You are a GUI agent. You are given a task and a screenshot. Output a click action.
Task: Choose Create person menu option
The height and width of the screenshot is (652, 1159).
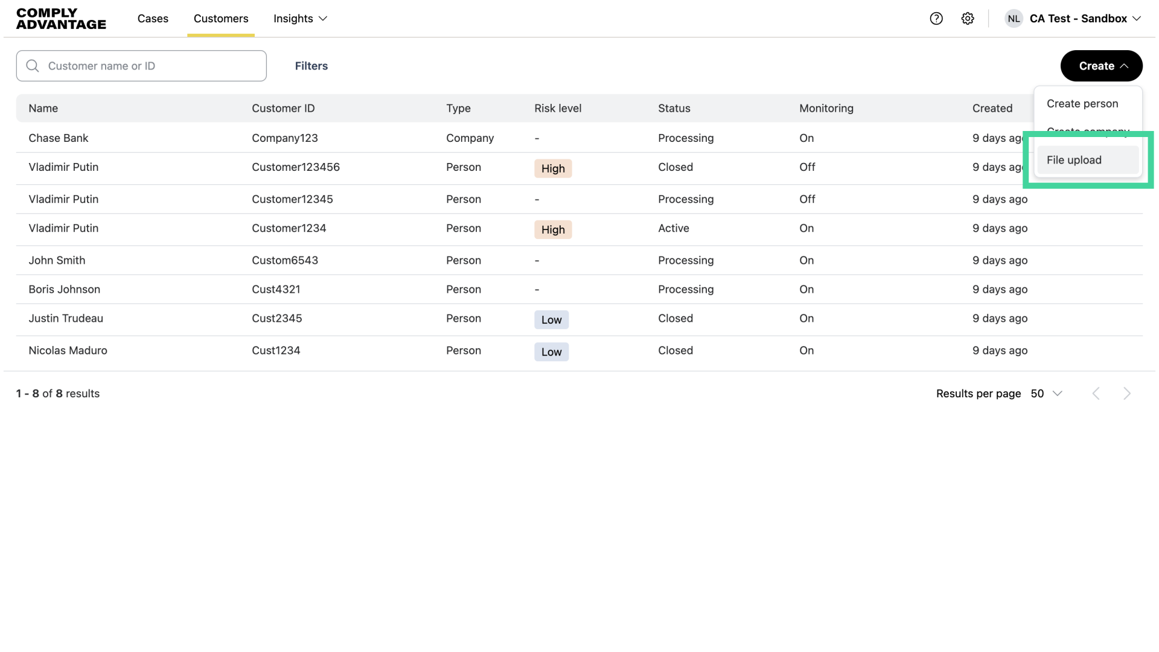1082,104
